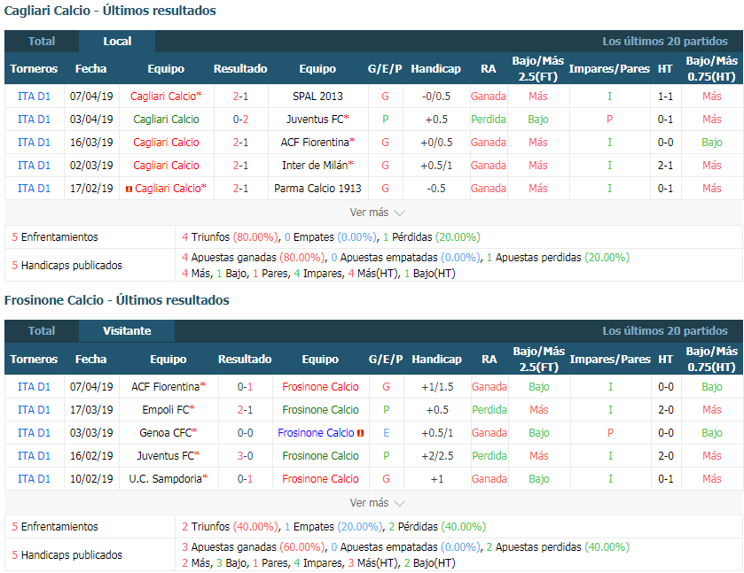Open 'Los últimos 20 partidos' for Cagliari Calcio
The image size is (744, 573).
pyautogui.click(x=665, y=42)
